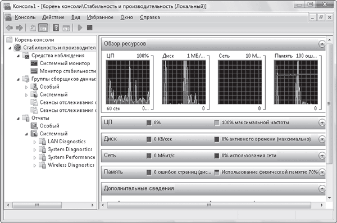Image resolution: width=337 pixels, height=223 pixels.
Task: Click the Back arrow toolbar icon
Action: pos(9,28)
